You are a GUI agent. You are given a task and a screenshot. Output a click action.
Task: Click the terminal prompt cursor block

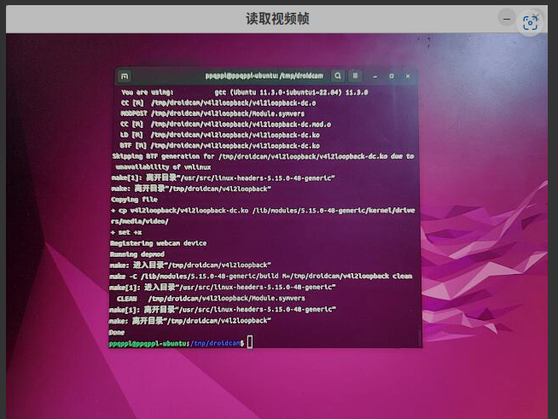(x=250, y=342)
